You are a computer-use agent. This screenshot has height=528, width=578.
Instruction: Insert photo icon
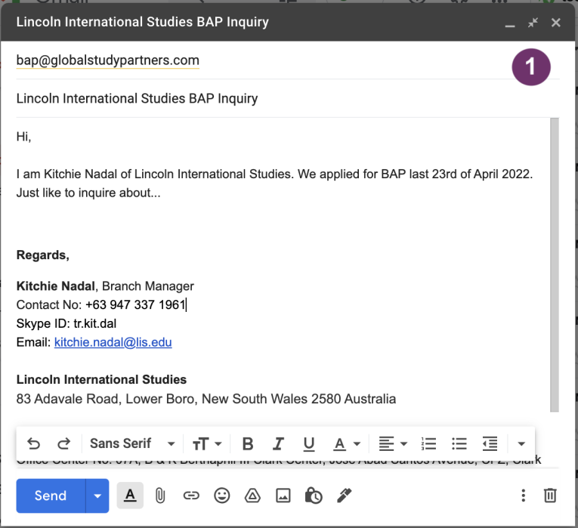tap(283, 496)
